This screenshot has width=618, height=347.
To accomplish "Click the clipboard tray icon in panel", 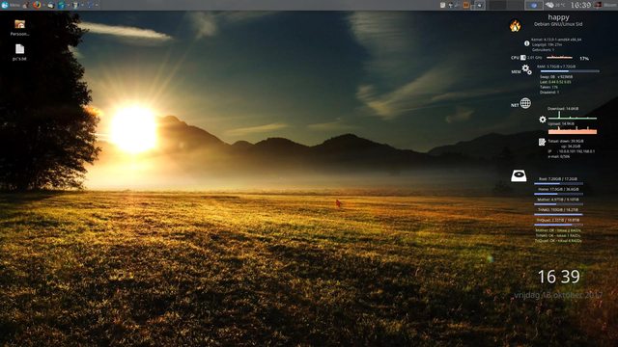I will pyautogui.click(x=442, y=5).
